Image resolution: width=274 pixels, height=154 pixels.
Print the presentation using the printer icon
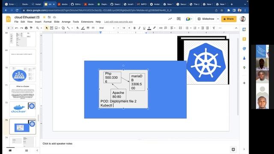[26, 28]
